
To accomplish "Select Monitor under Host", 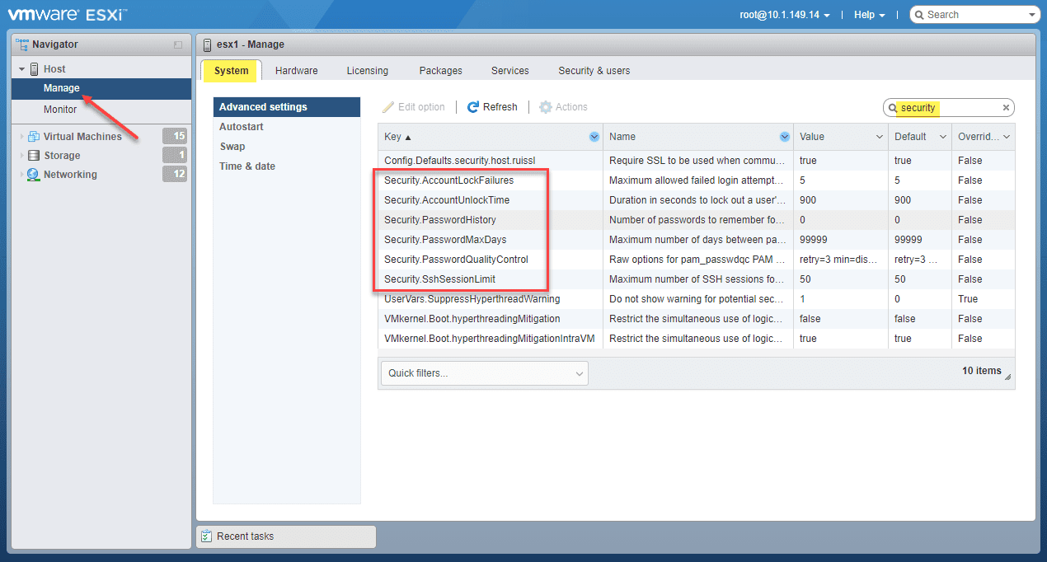I will [x=101, y=110].
